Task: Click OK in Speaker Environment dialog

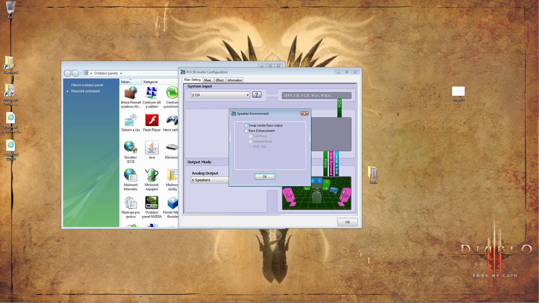Action: pos(264,176)
